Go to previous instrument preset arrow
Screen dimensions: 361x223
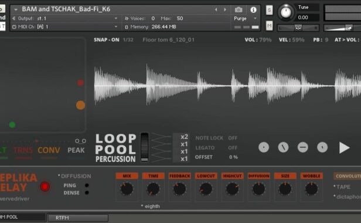pyautogui.click(x=216, y=10)
